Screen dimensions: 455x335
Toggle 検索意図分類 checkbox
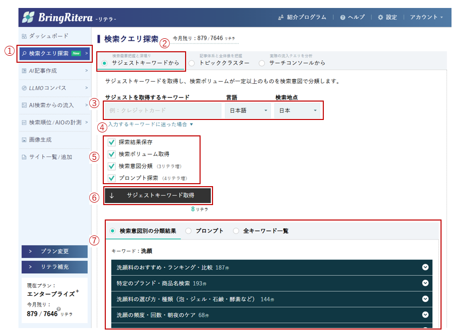(111, 166)
